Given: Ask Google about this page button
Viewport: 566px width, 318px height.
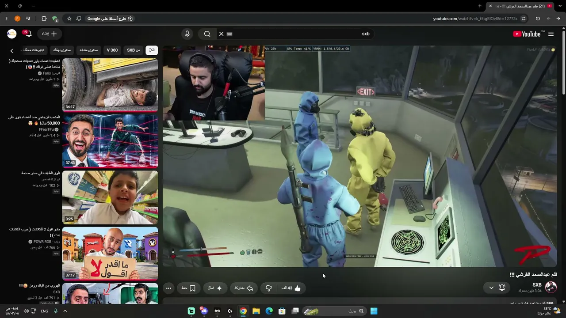Looking at the screenshot, I should [x=110, y=19].
